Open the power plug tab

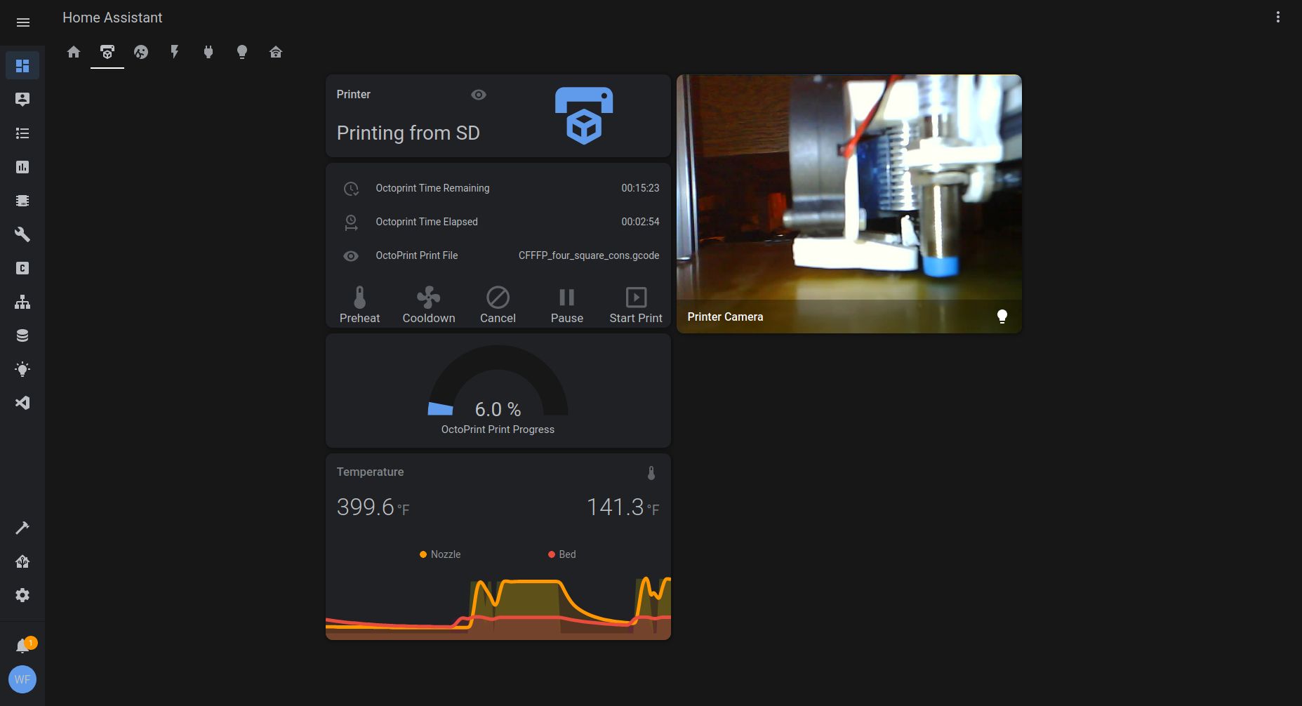pos(208,51)
